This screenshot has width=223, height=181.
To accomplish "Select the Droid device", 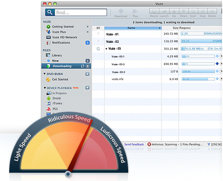I will [x=57, y=98].
